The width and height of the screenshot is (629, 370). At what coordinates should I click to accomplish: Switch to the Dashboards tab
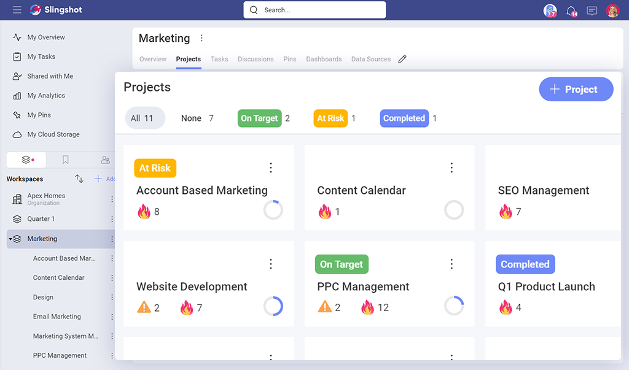pos(324,59)
